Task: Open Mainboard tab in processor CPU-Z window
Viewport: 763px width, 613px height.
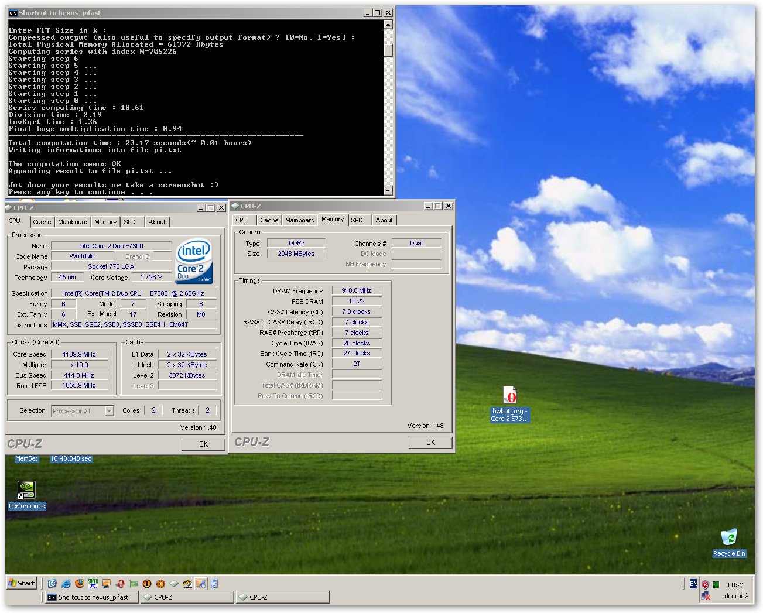Action: click(x=73, y=222)
